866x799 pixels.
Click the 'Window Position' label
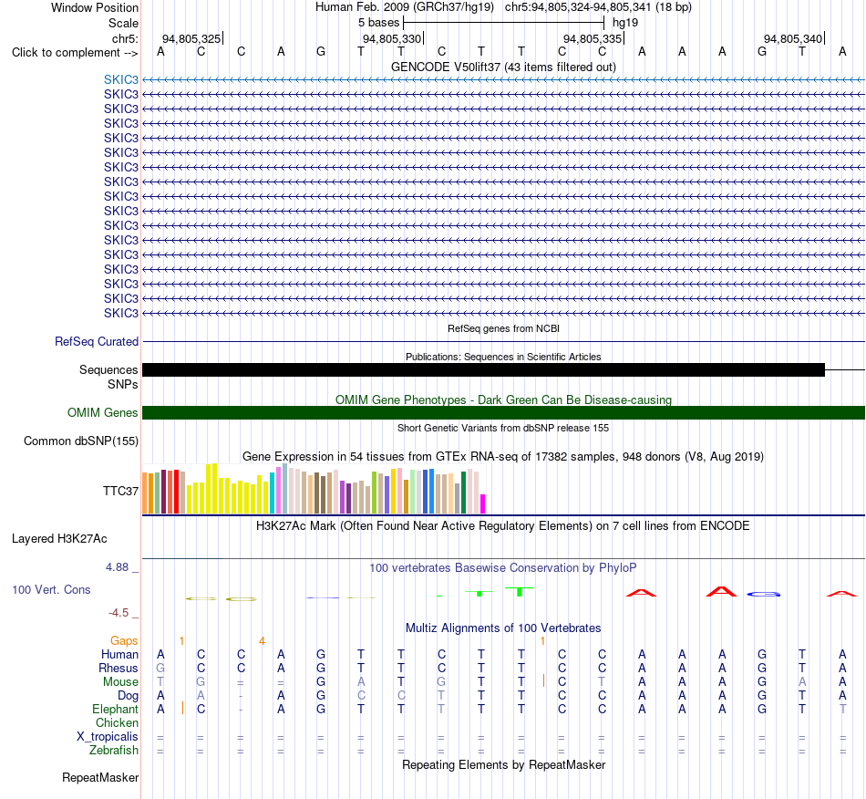[x=95, y=7]
